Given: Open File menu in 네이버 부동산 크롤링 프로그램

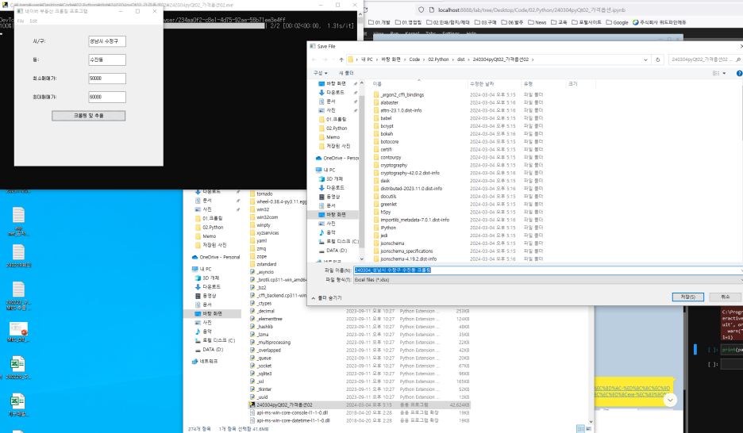Looking at the screenshot, I should pos(21,21).
